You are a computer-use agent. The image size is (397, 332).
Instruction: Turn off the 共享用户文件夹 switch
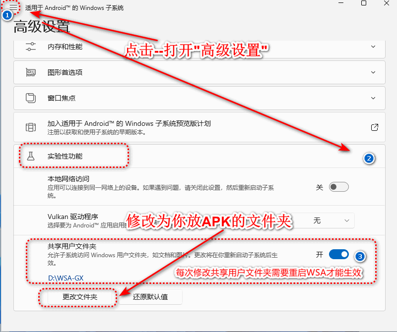(339, 254)
